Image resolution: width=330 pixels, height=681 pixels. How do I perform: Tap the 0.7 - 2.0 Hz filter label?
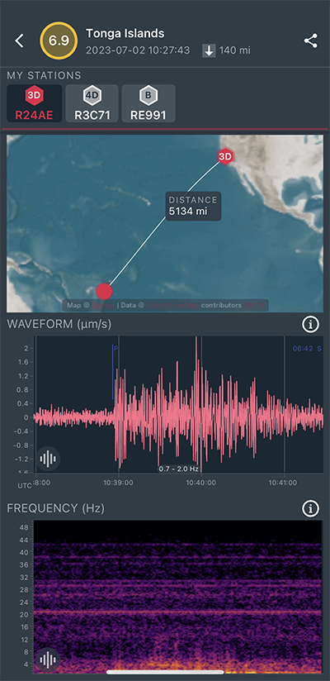pos(178,469)
